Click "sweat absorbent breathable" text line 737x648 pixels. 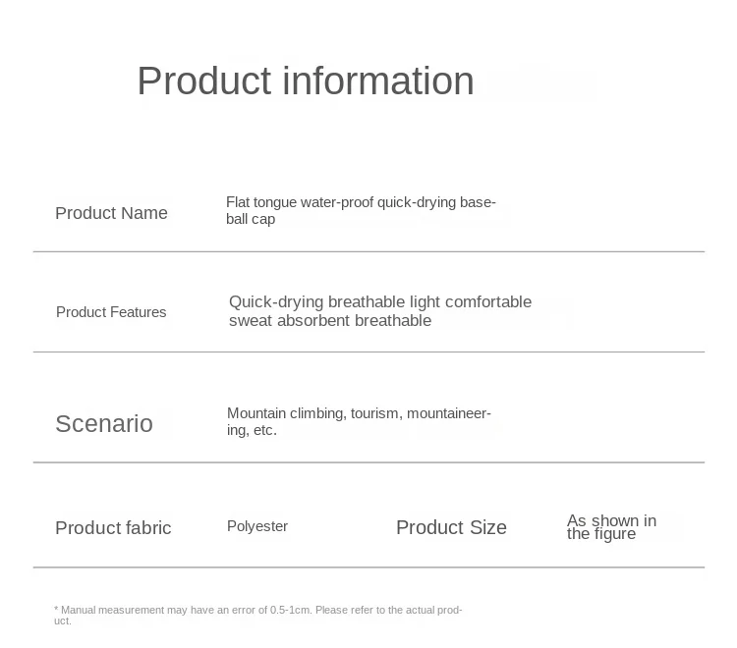pyautogui.click(x=329, y=321)
